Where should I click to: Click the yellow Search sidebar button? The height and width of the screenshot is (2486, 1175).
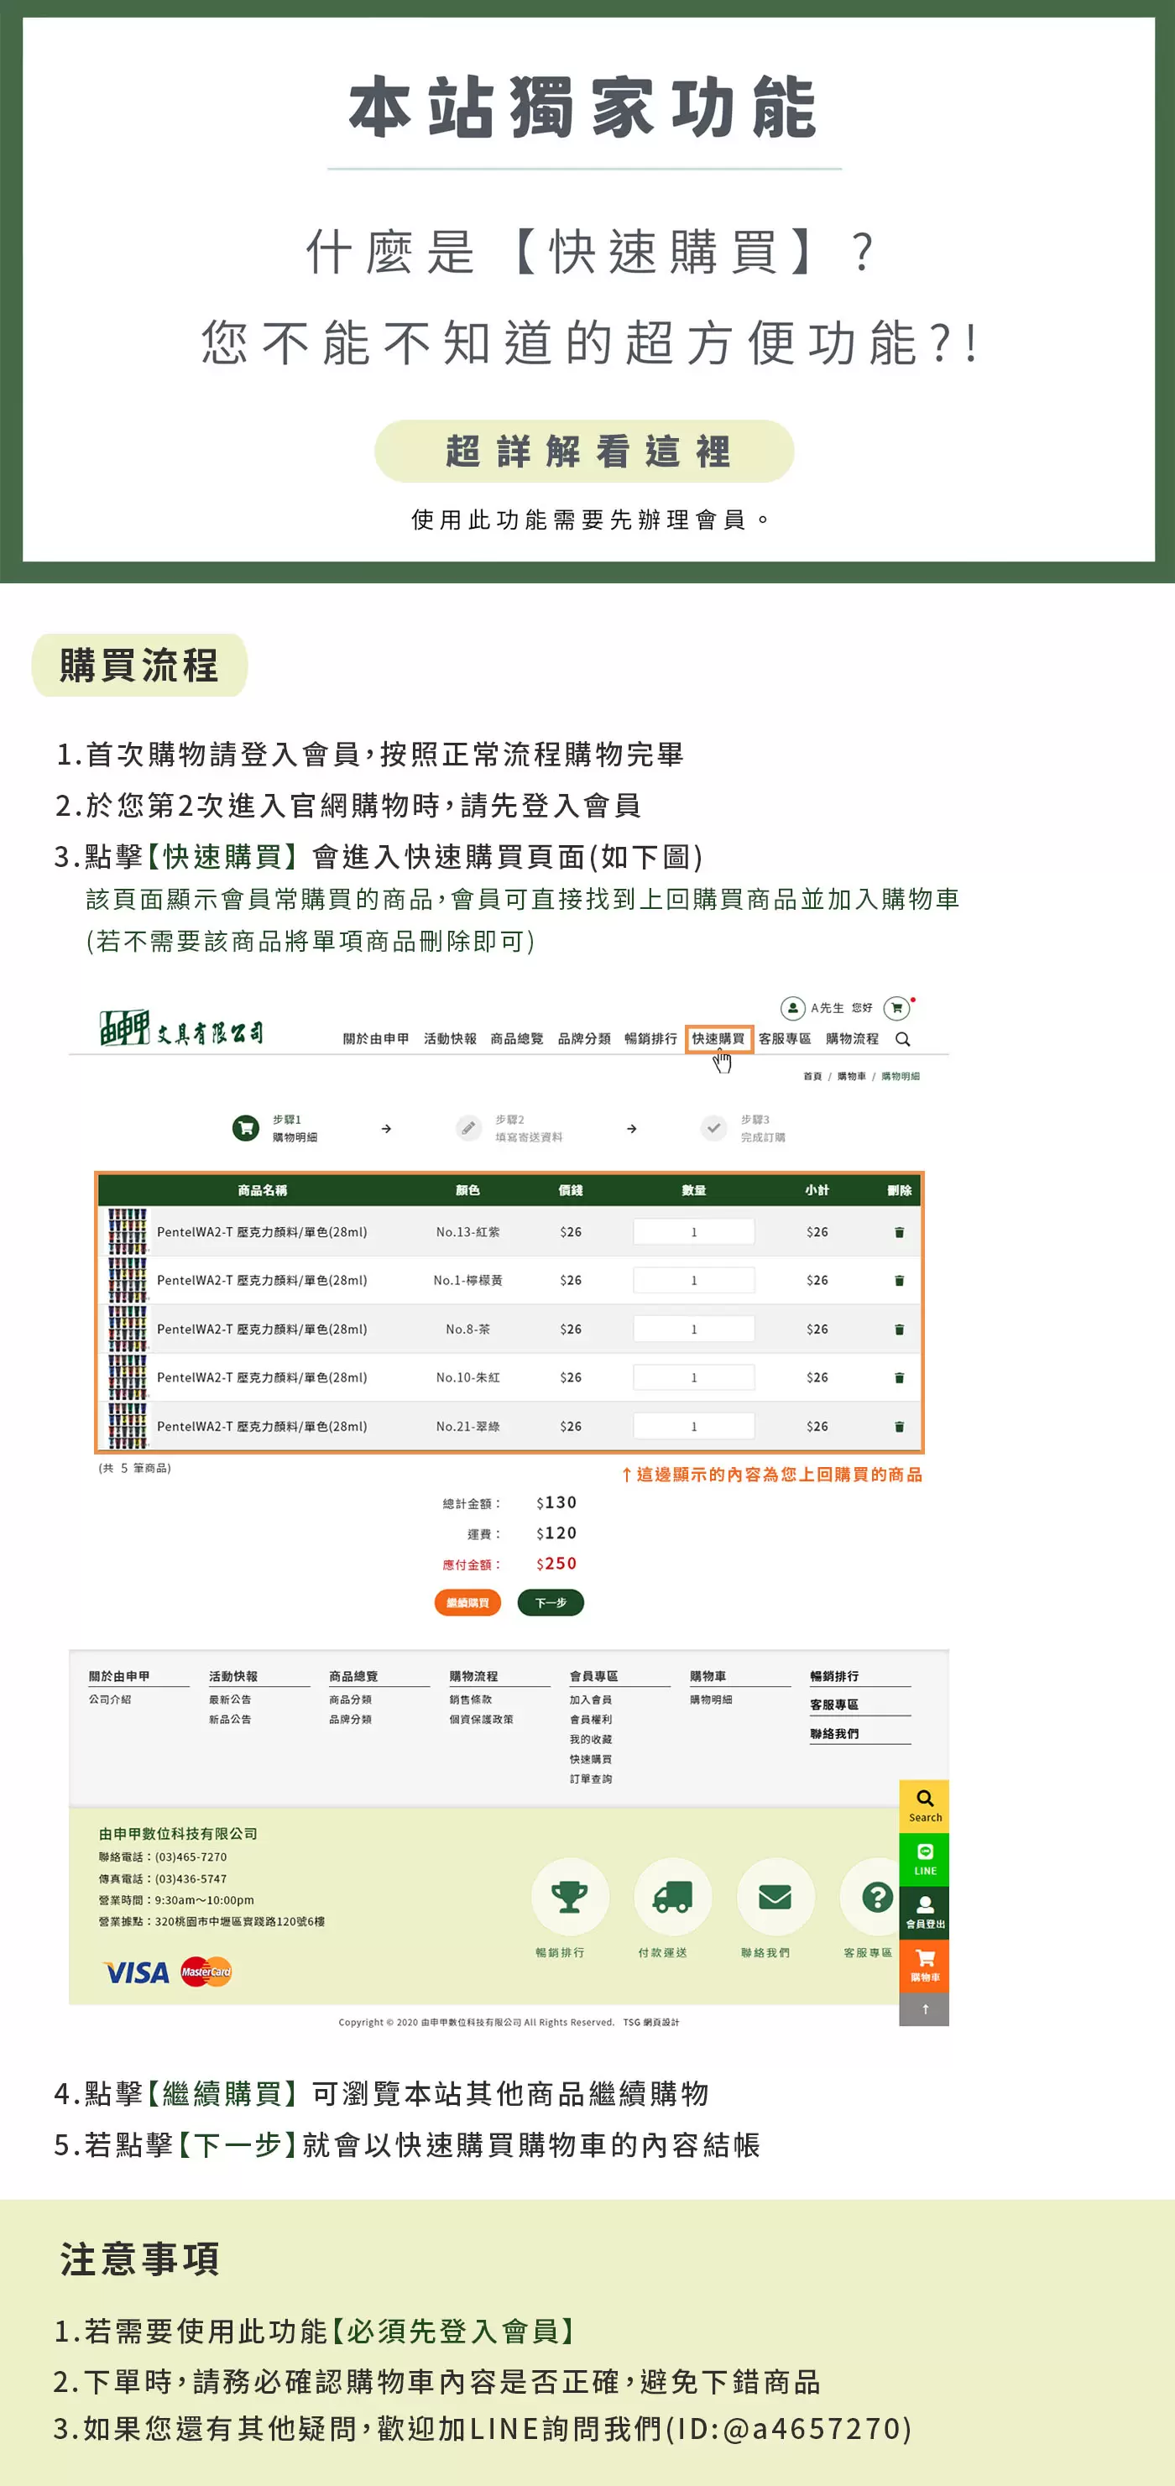[924, 1807]
